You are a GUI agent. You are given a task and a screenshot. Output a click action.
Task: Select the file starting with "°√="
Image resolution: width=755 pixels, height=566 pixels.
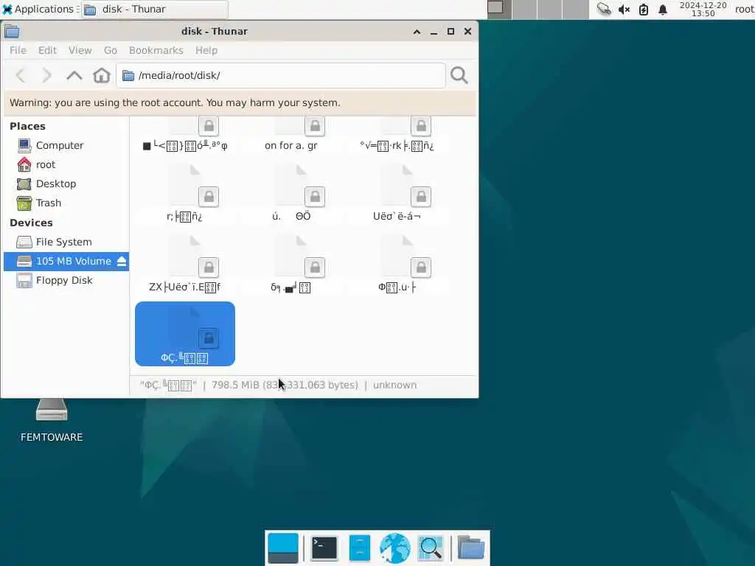[x=397, y=136]
